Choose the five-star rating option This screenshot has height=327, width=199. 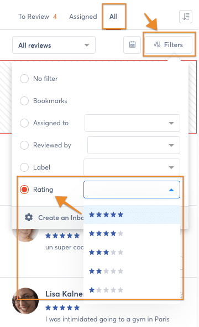click(132, 214)
